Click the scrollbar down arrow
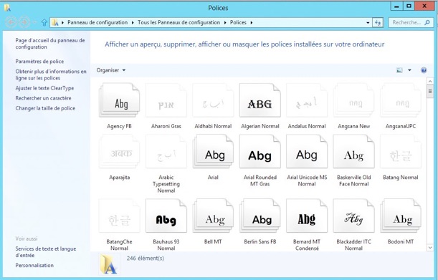The height and width of the screenshot is (280, 438). click(x=430, y=247)
